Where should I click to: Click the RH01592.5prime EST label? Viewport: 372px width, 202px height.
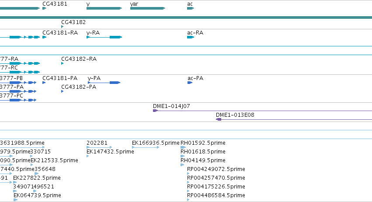click(x=203, y=143)
